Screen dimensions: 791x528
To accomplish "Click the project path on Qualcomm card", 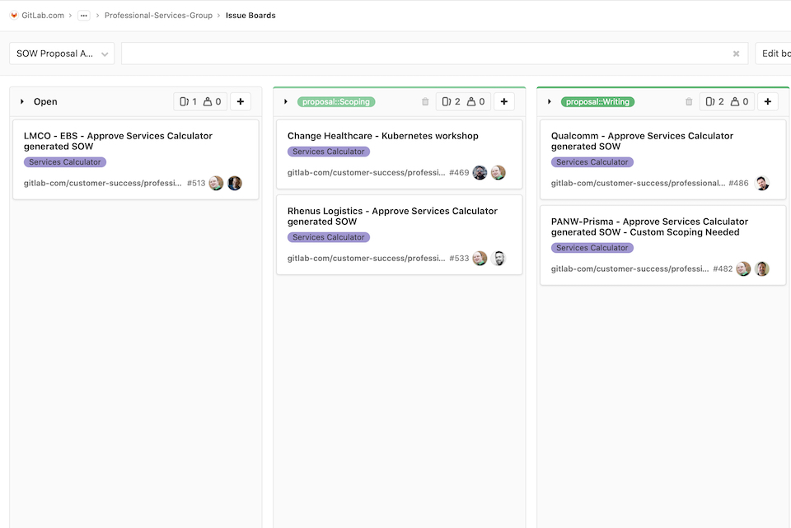I will coord(638,183).
